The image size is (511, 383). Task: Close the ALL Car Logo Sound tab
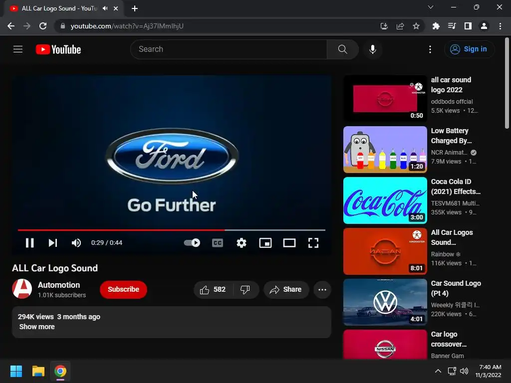[116, 8]
